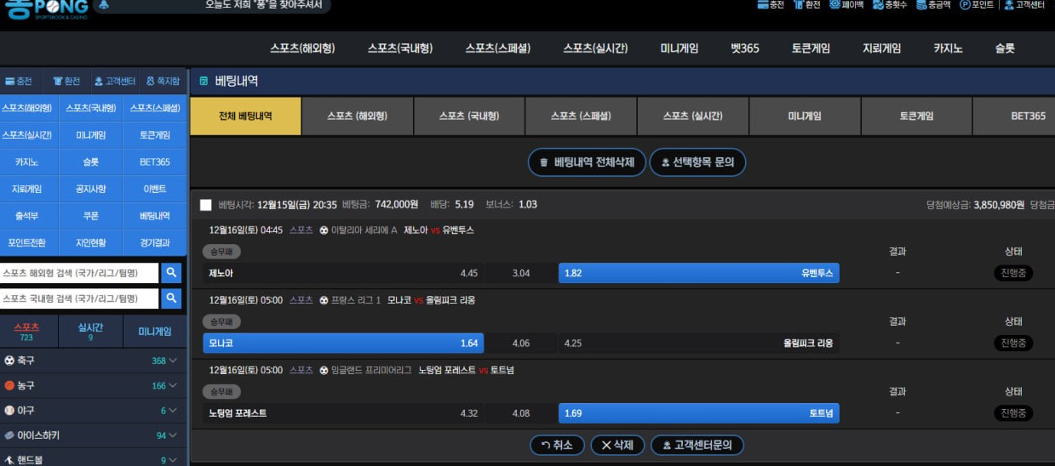Focus the 스포츠 해외형 검색 input field
The height and width of the screenshot is (466, 1055).
click(x=79, y=273)
